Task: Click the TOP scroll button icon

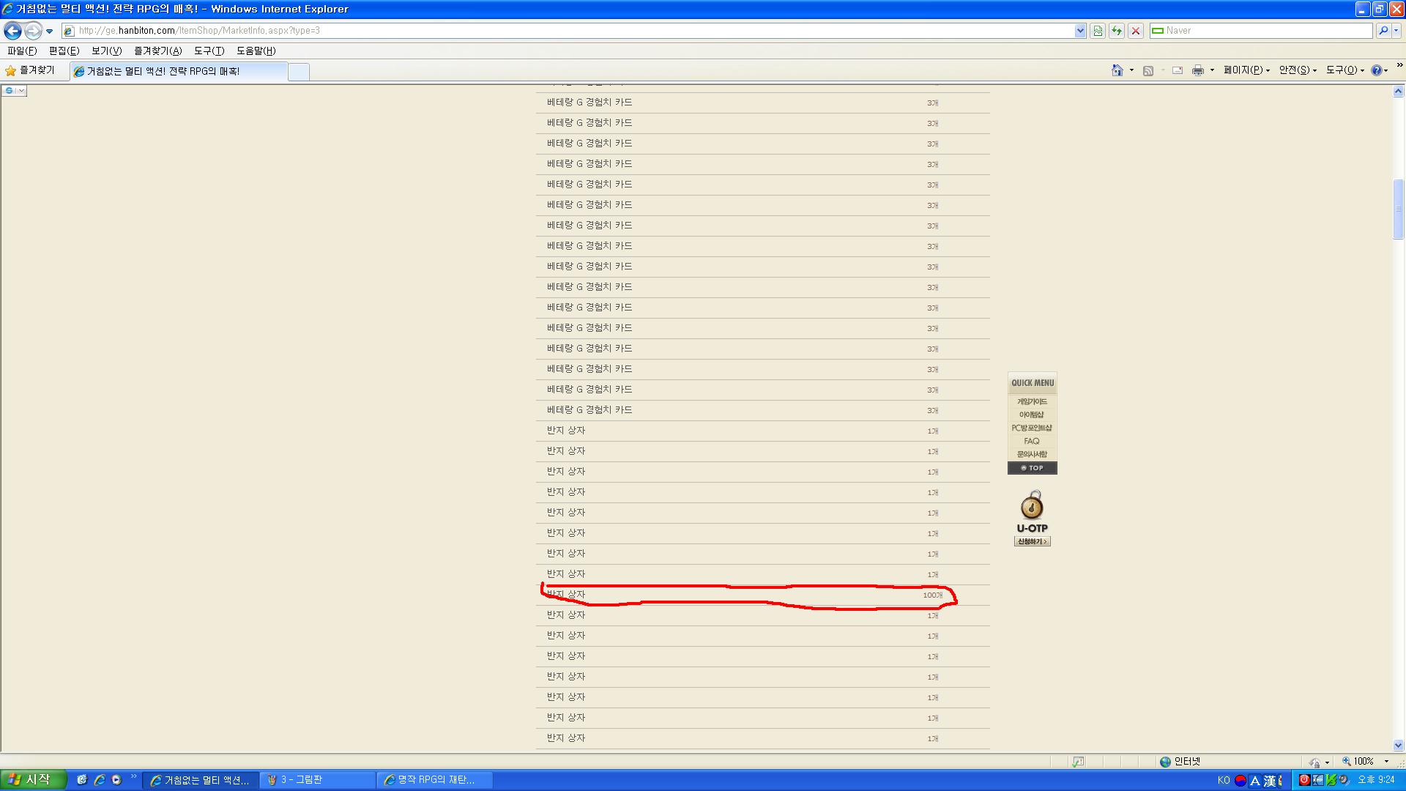Action: coord(1031,467)
